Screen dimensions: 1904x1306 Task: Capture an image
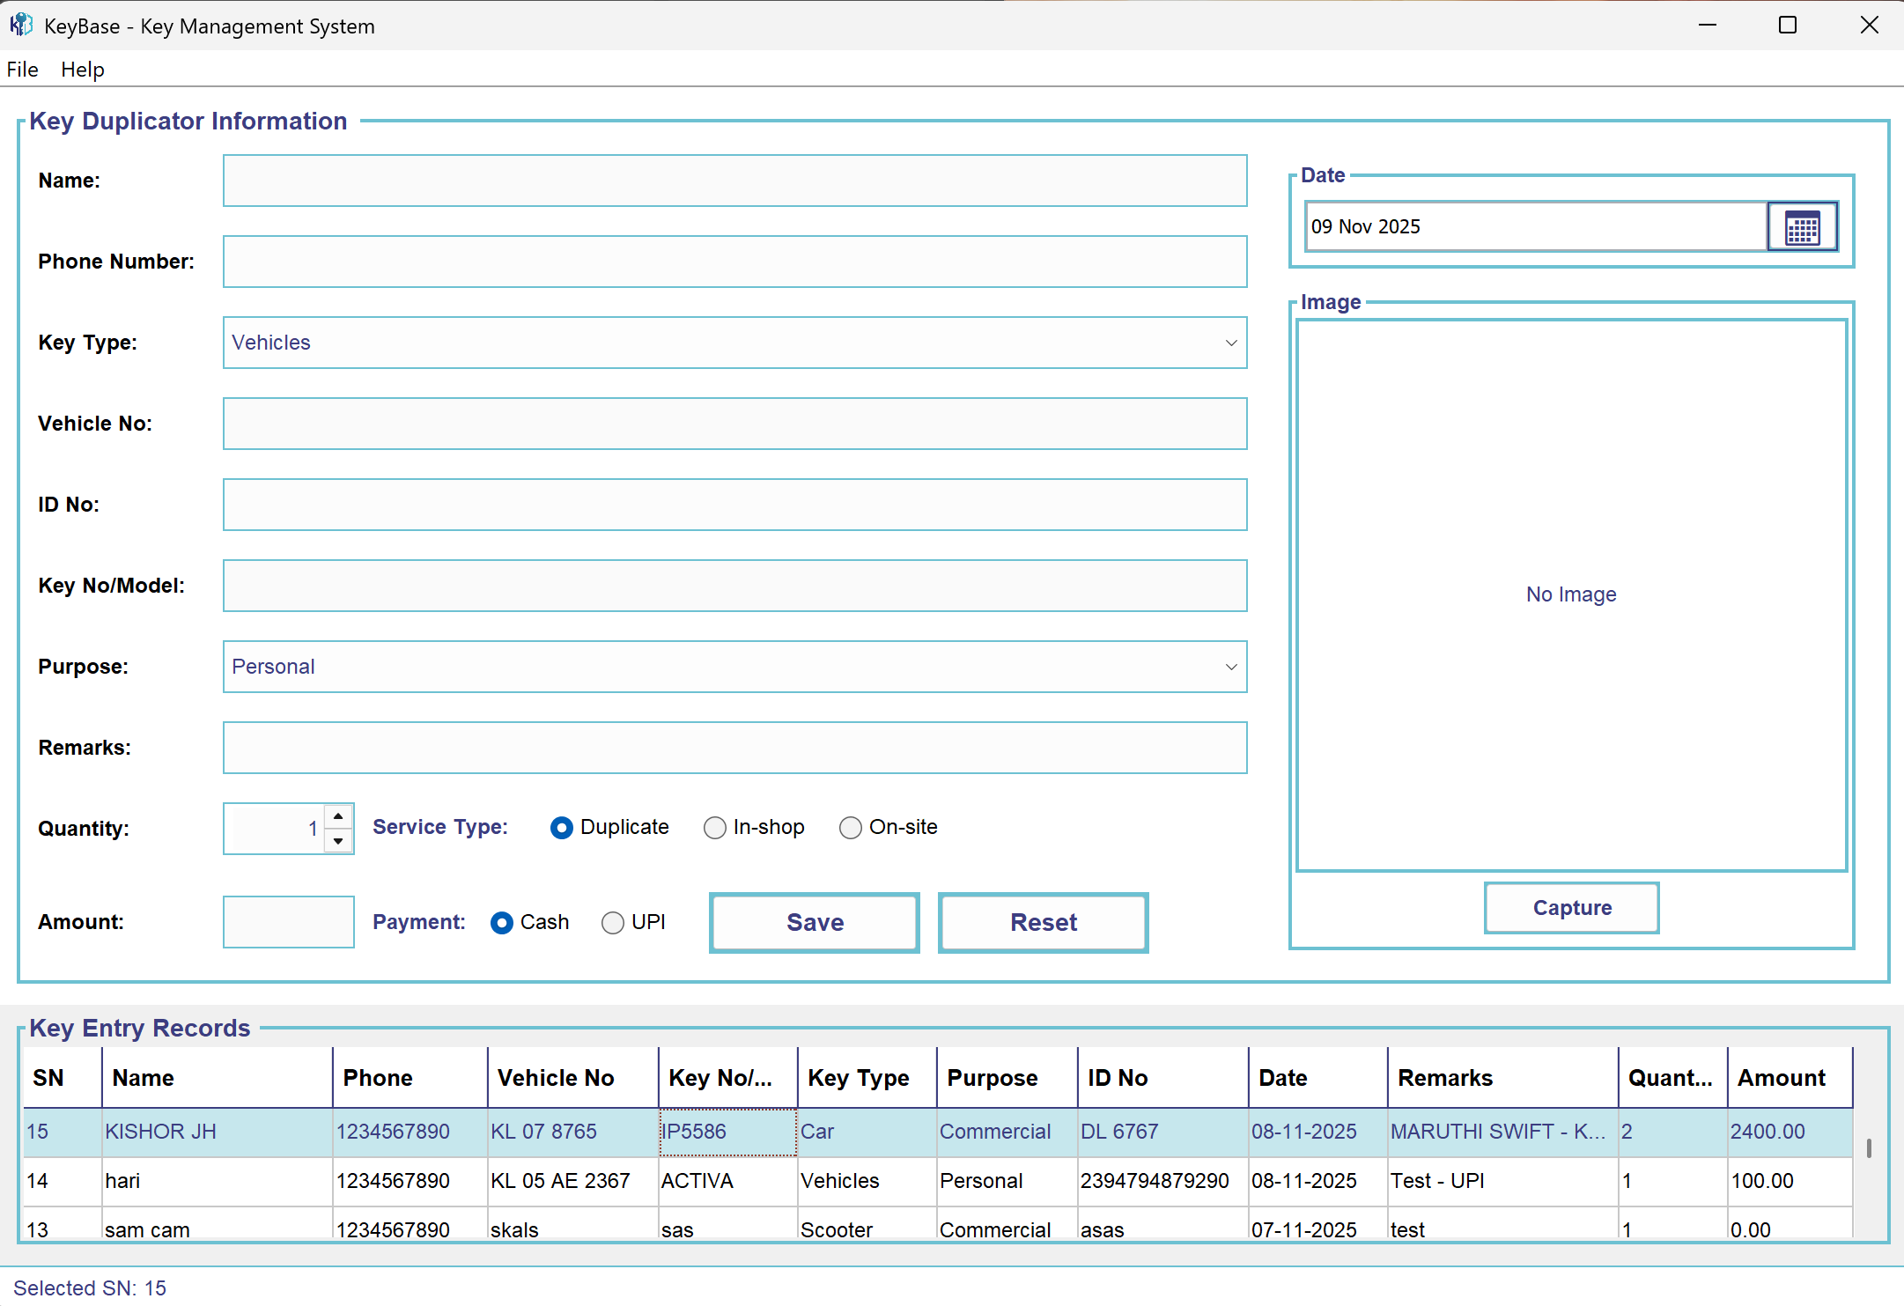[x=1570, y=907]
